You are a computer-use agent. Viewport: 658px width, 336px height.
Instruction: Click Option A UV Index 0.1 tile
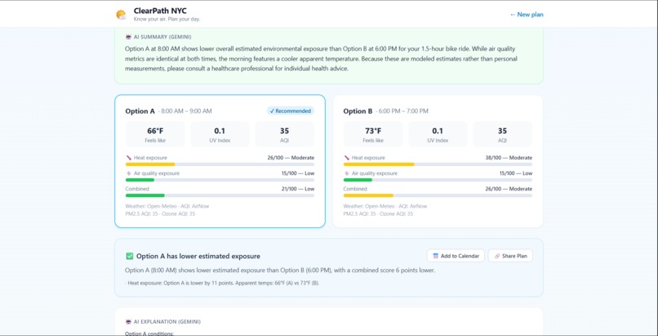click(220, 134)
